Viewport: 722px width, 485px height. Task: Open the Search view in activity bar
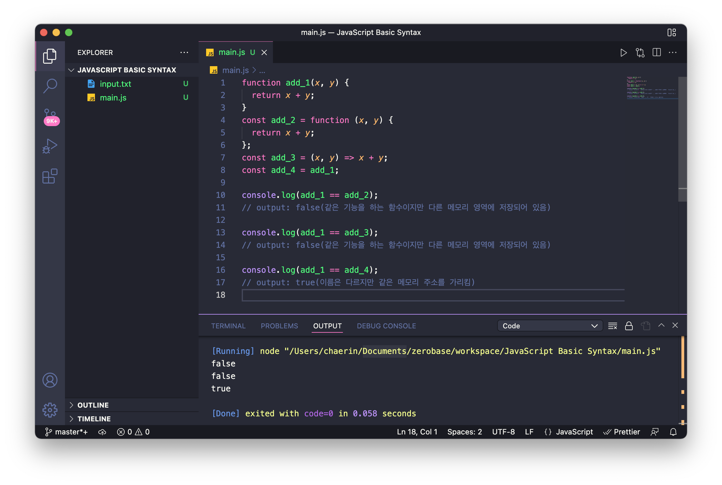click(50, 86)
